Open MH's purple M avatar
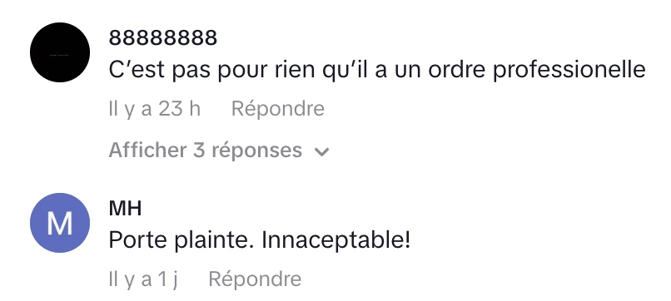Image resolution: width=671 pixels, height=301 pixels. click(x=60, y=223)
